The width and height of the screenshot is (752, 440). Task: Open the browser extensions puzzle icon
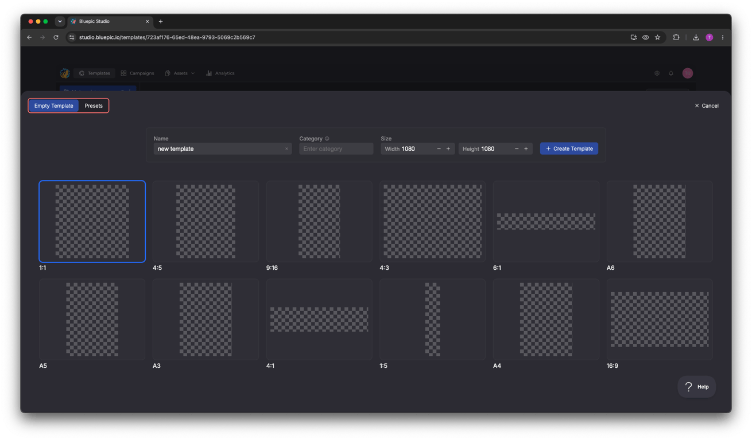(x=676, y=37)
